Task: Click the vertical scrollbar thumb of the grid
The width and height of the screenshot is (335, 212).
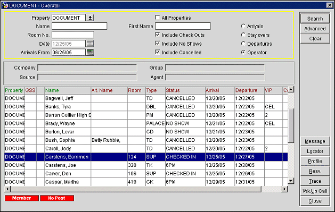Action: (291, 126)
